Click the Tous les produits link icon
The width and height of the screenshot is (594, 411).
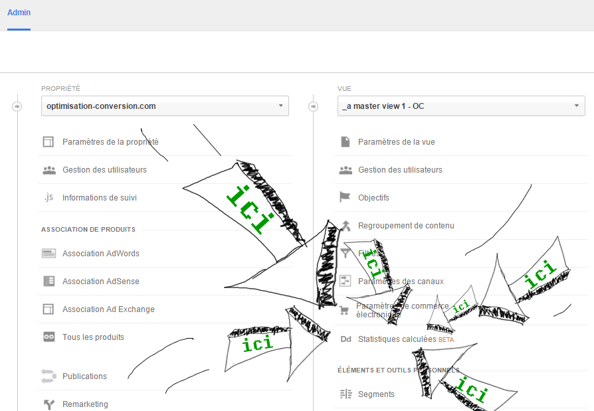click(49, 337)
